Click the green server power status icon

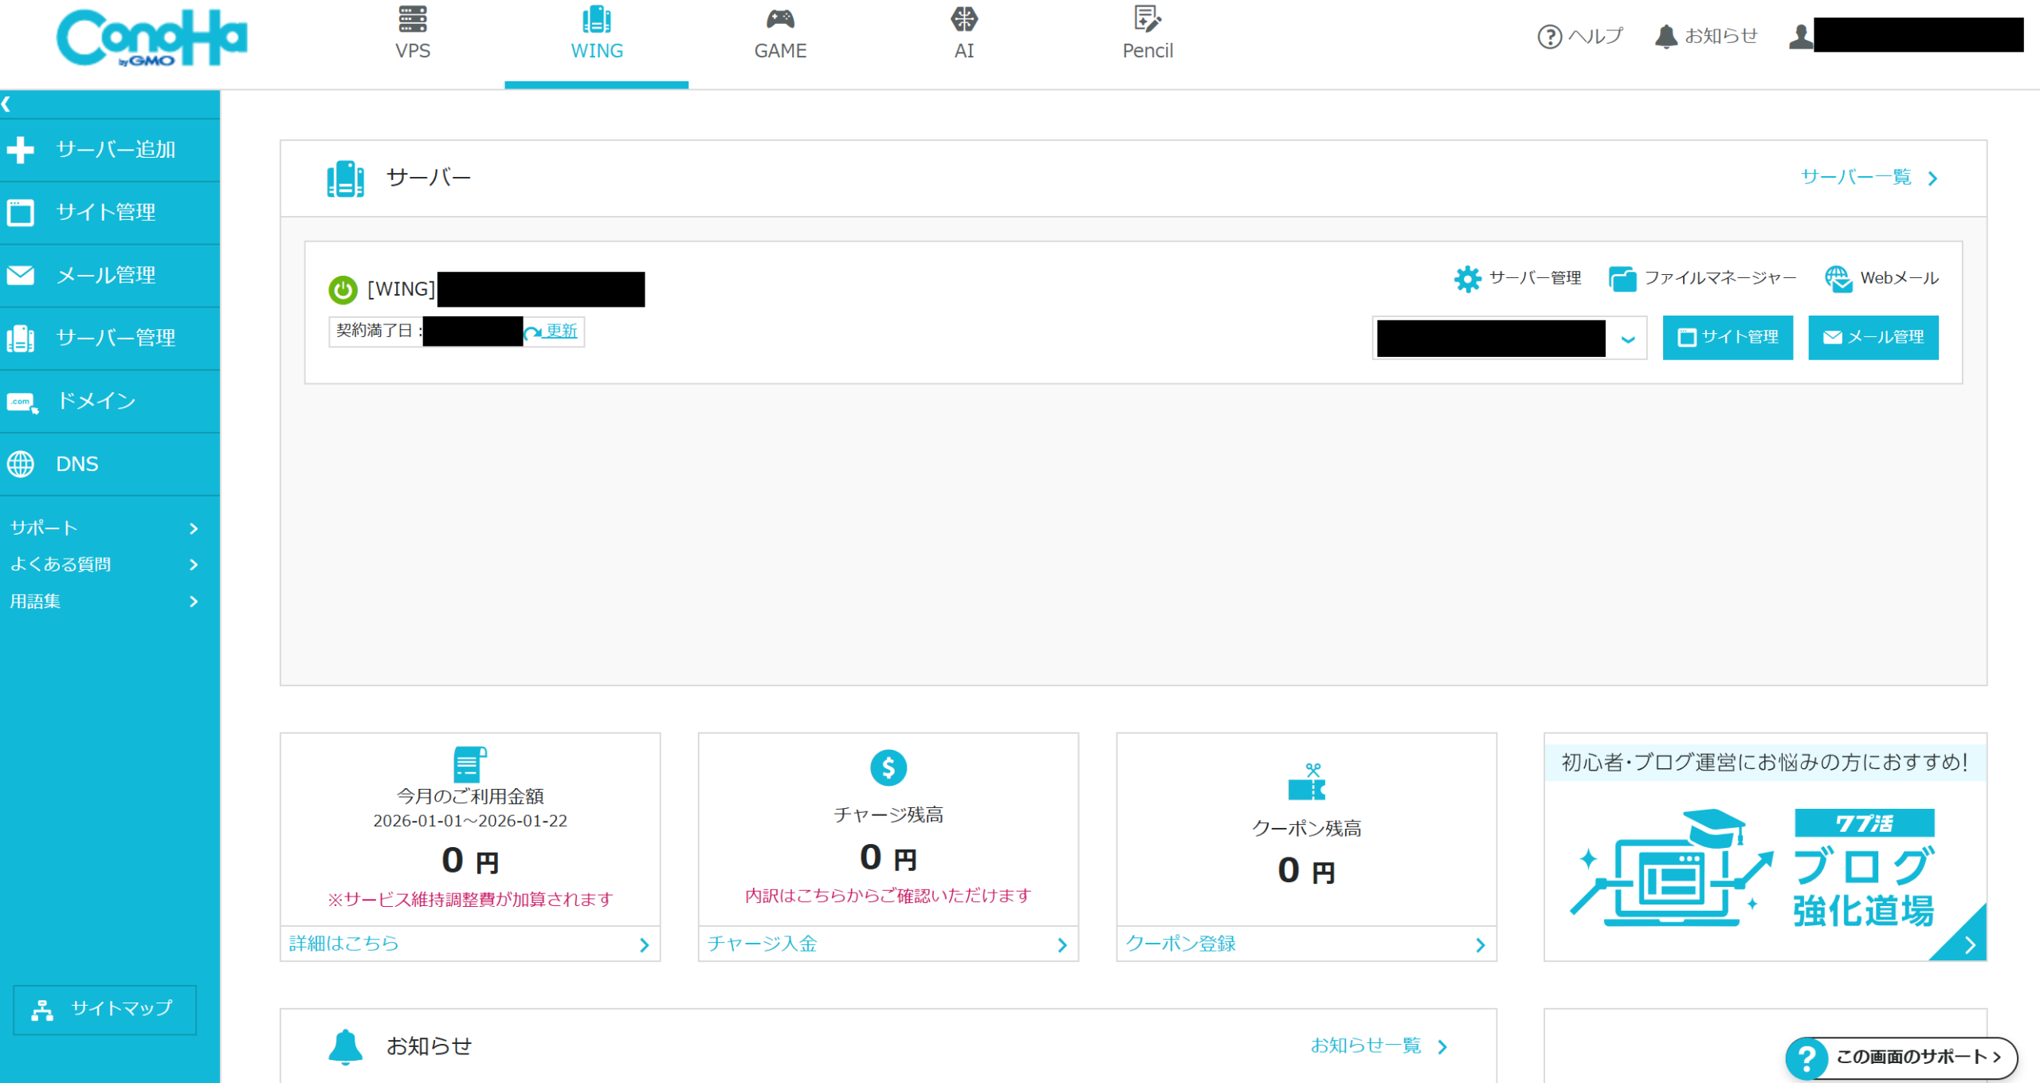[343, 289]
